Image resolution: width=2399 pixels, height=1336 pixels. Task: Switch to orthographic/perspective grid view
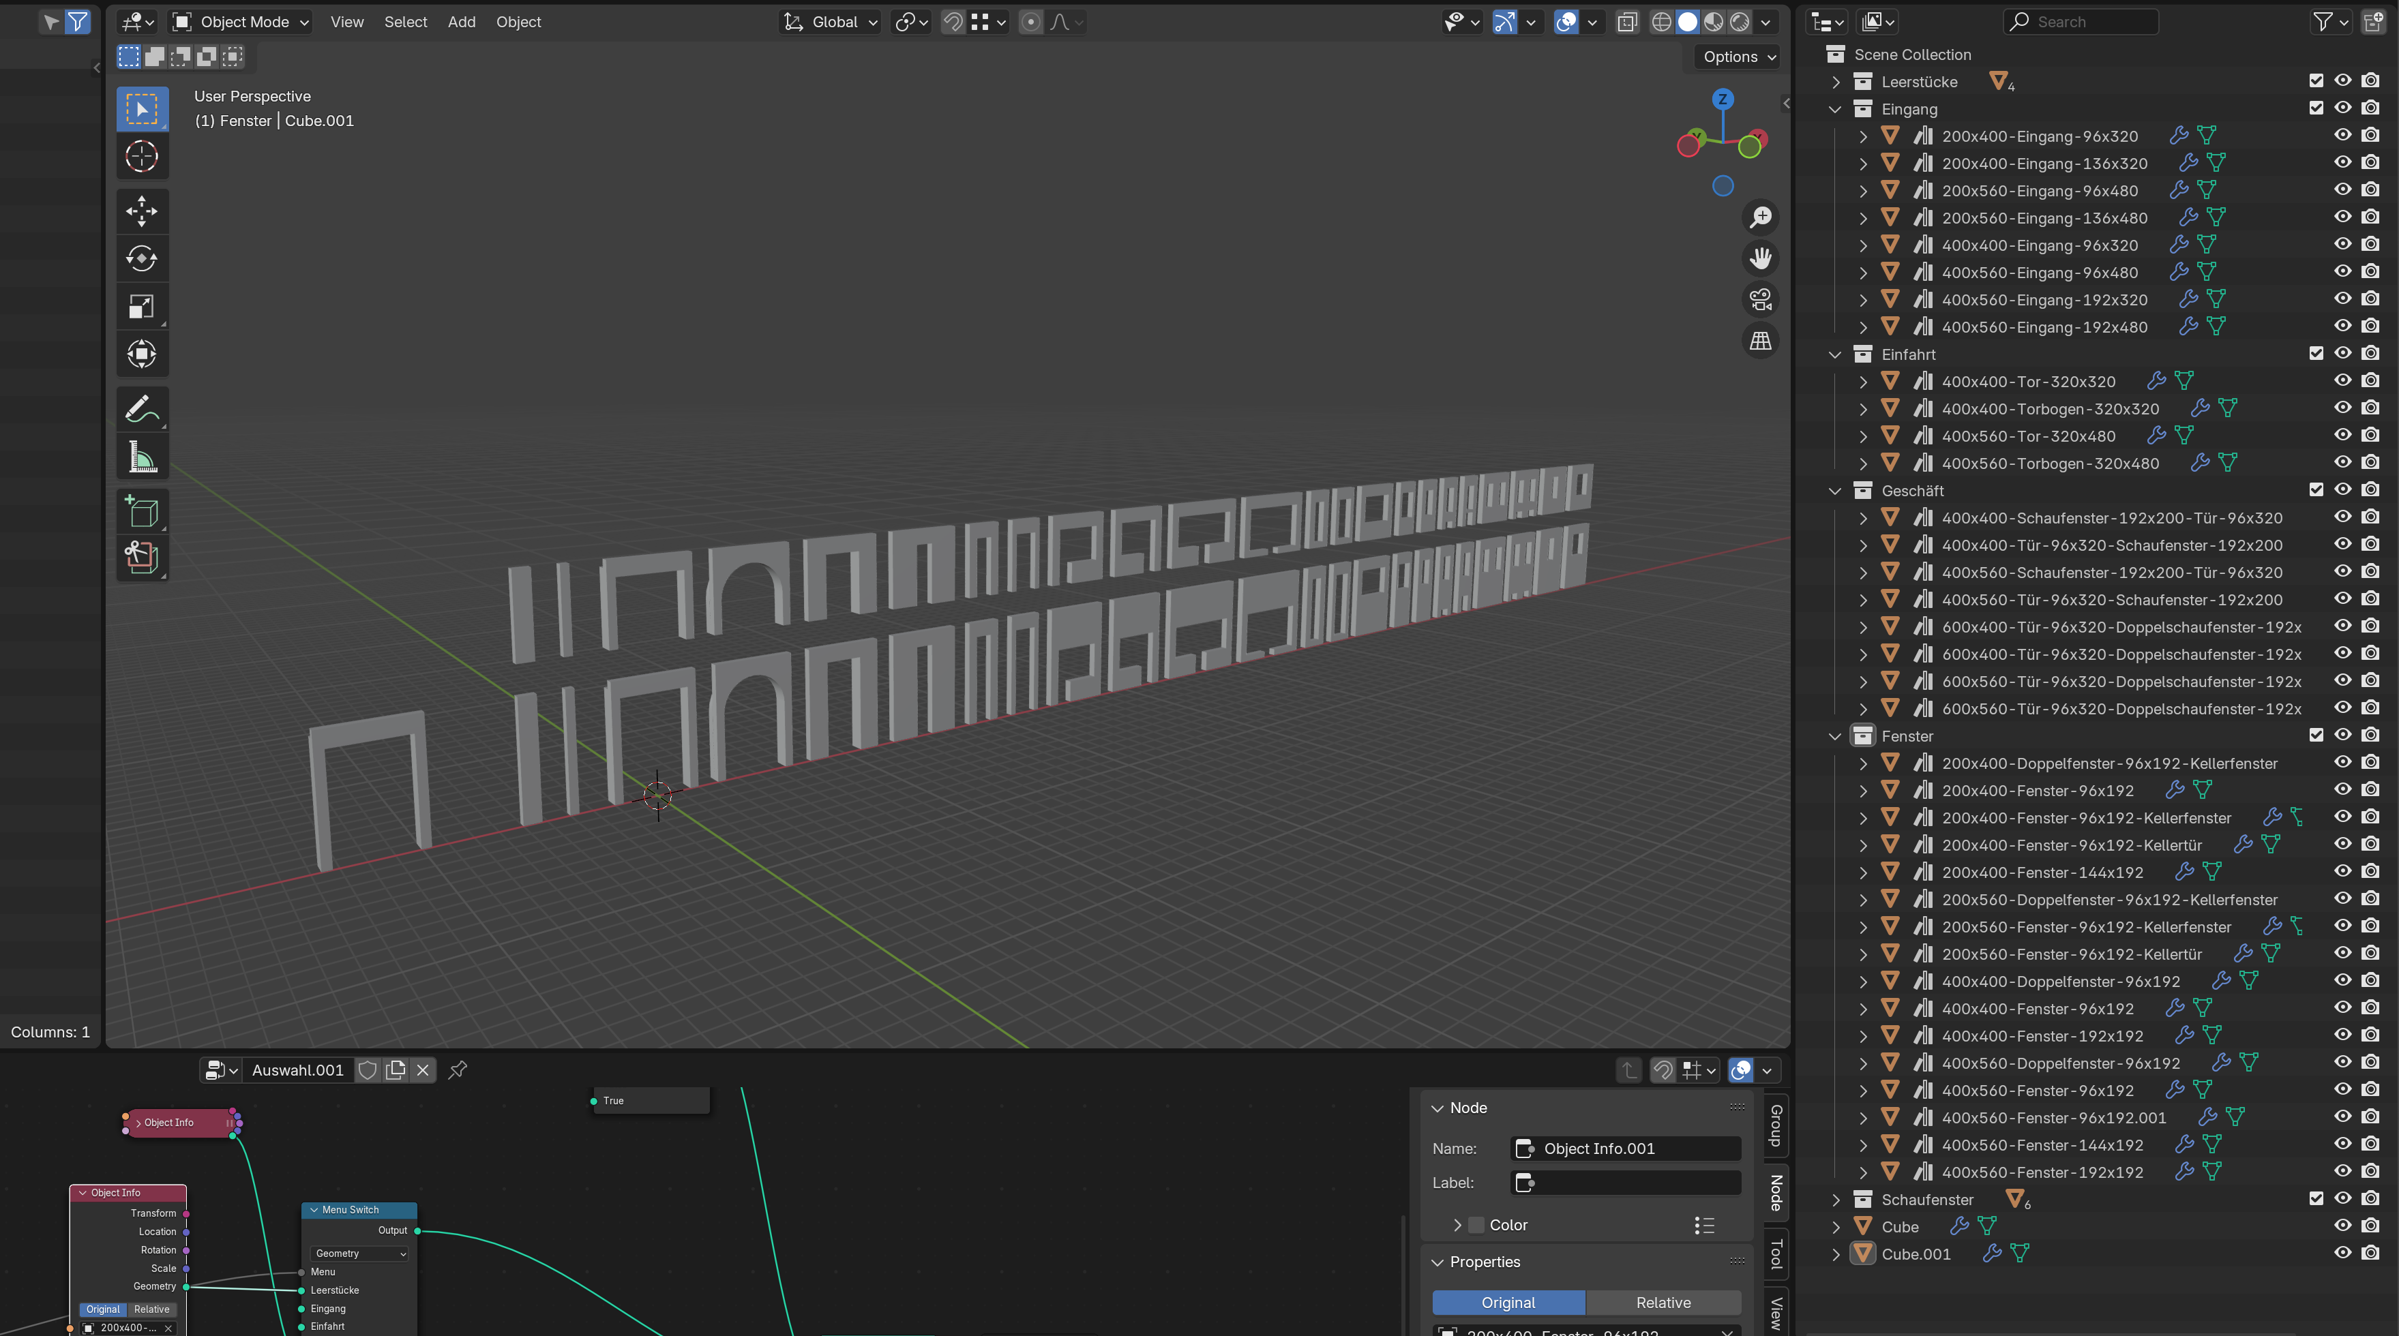pyautogui.click(x=1759, y=341)
